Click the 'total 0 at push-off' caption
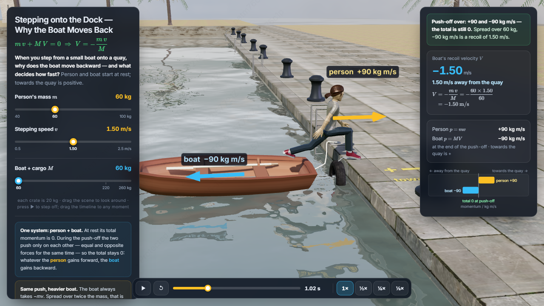544x306 pixels. [478, 201]
